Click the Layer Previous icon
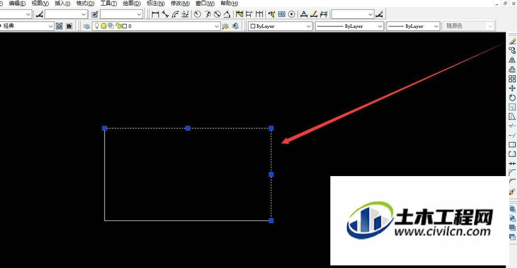The image size is (517, 268). pos(235,26)
